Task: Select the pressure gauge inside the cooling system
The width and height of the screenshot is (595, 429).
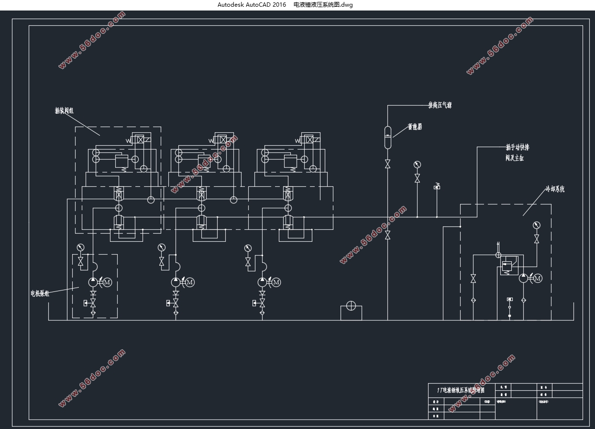Action: pyautogui.click(x=536, y=225)
